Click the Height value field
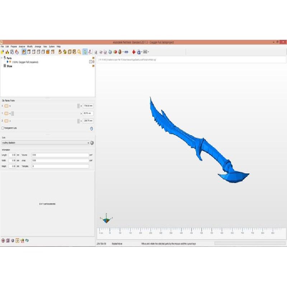This screenshot has width=287, height=287. tap(13, 166)
